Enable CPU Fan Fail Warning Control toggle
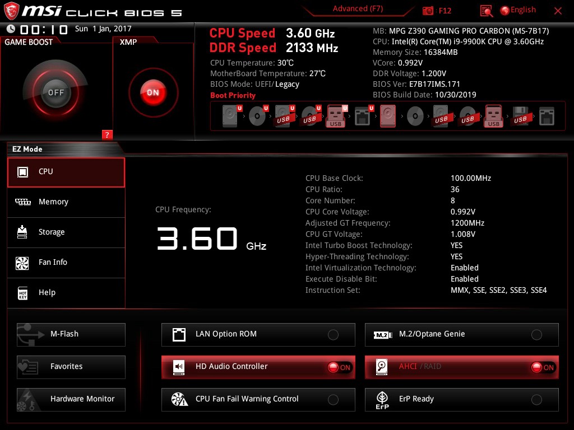This screenshot has height=430, width=574. 333,400
